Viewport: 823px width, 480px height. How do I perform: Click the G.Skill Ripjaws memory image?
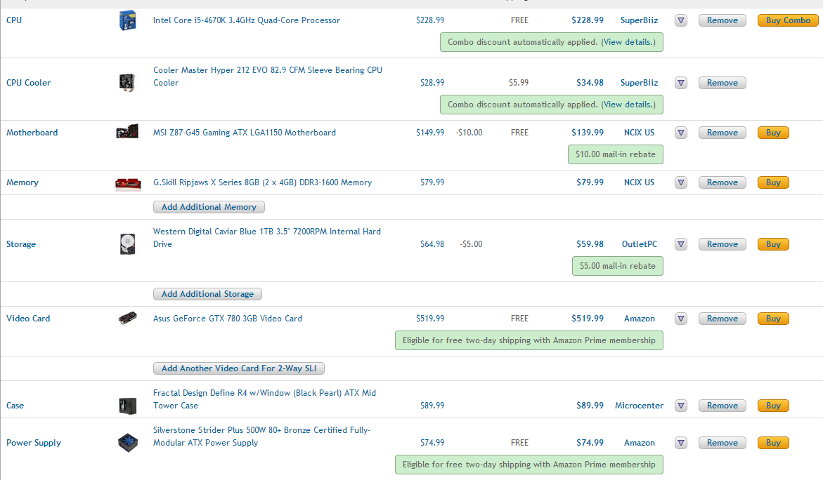tap(128, 183)
